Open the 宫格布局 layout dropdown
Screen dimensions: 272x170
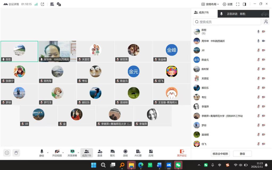coord(210,4)
